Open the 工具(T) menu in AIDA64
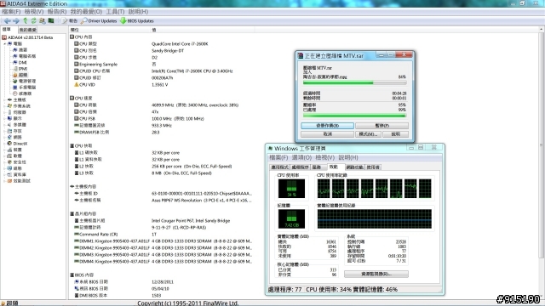Screen dimensions: 545x306 115,11
